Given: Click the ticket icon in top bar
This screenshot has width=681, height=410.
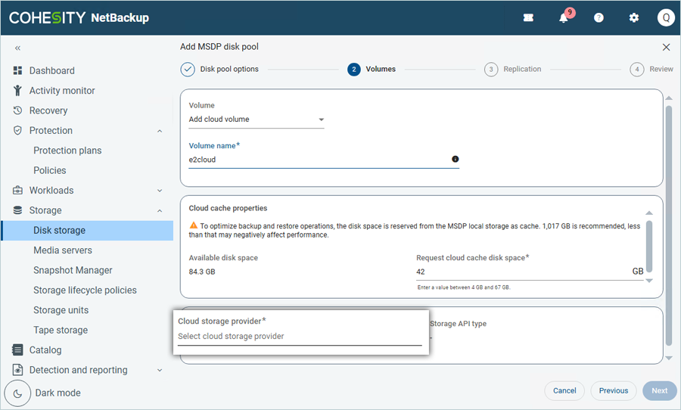Looking at the screenshot, I should tap(528, 18).
